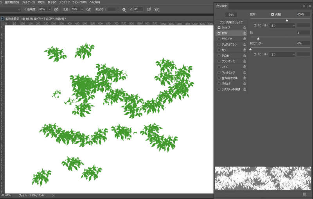Click the lock icon for ウェットエッジ
Image resolution: width=313 pixels, height=199 pixels.
pyautogui.click(x=245, y=72)
